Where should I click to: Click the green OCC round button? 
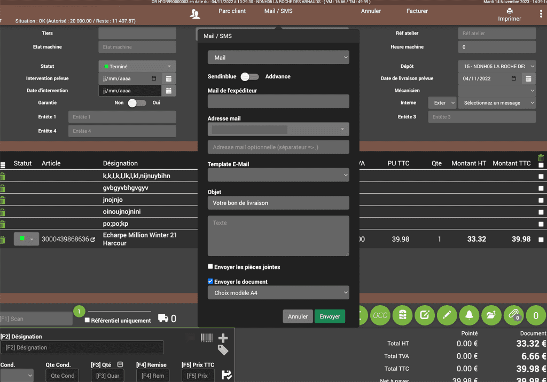[x=380, y=315]
